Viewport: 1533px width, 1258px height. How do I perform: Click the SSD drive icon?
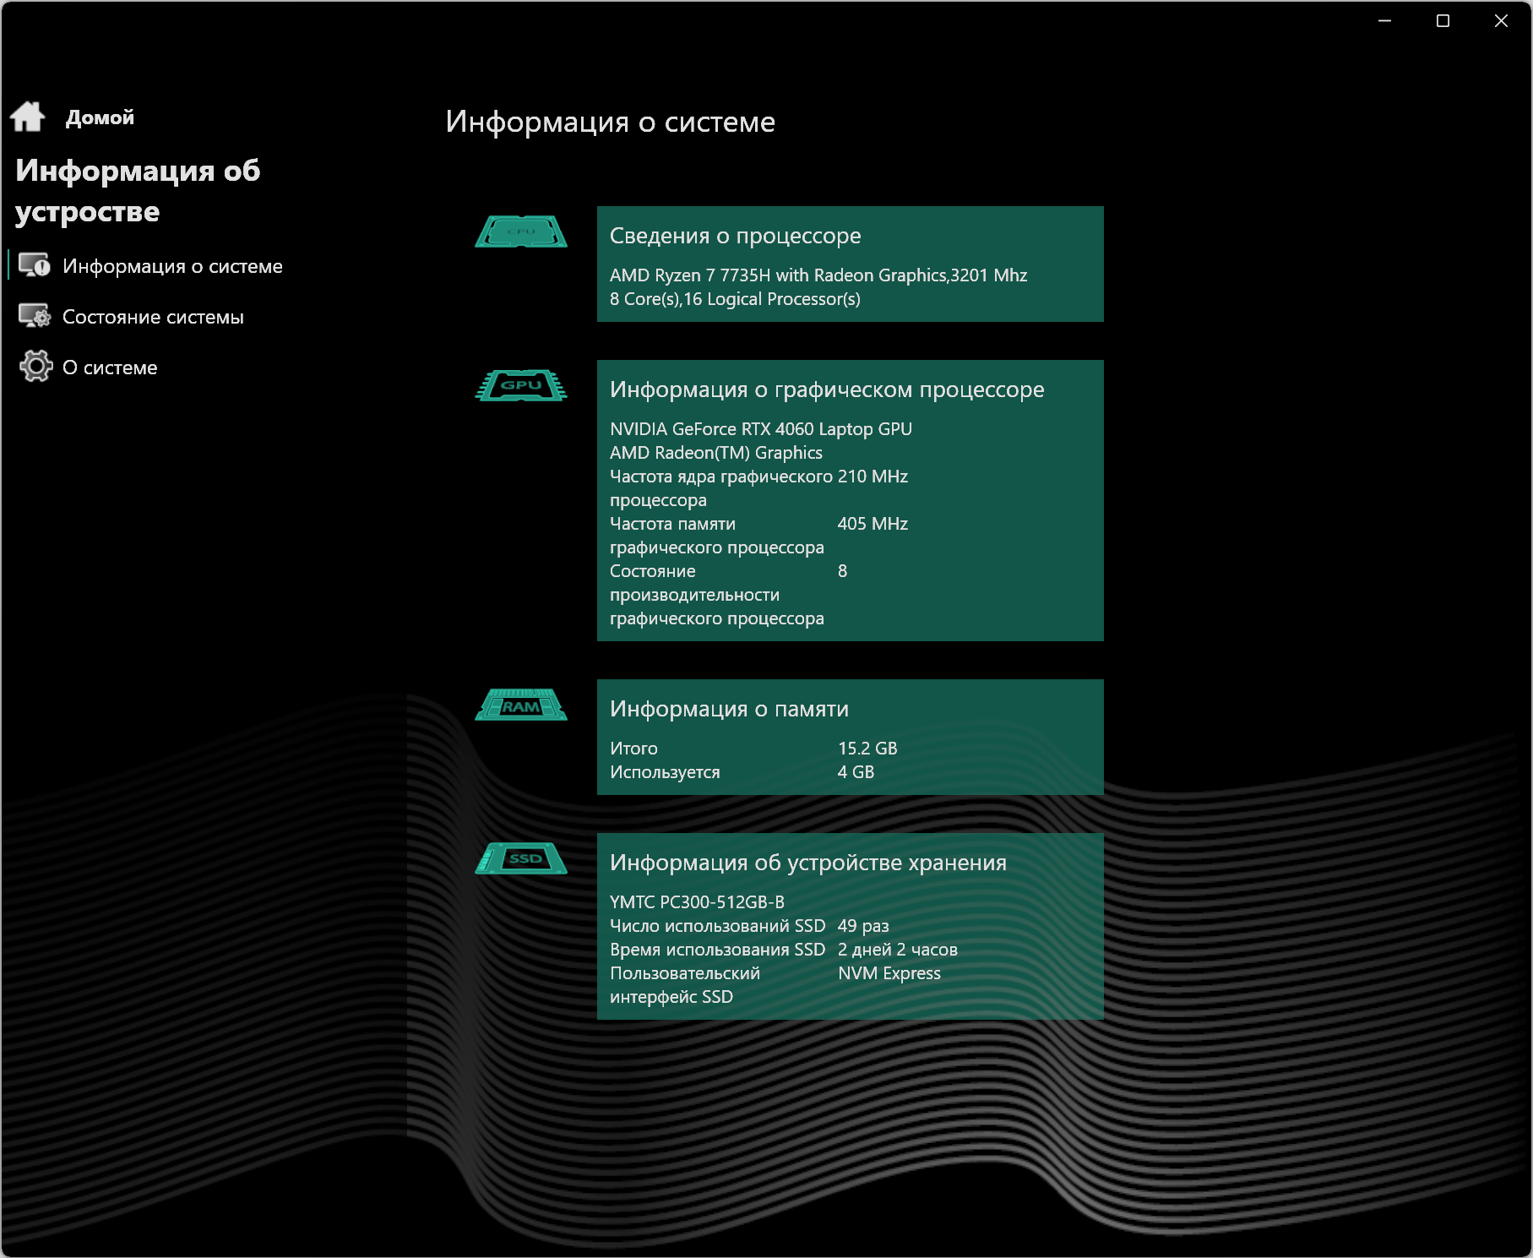click(521, 858)
